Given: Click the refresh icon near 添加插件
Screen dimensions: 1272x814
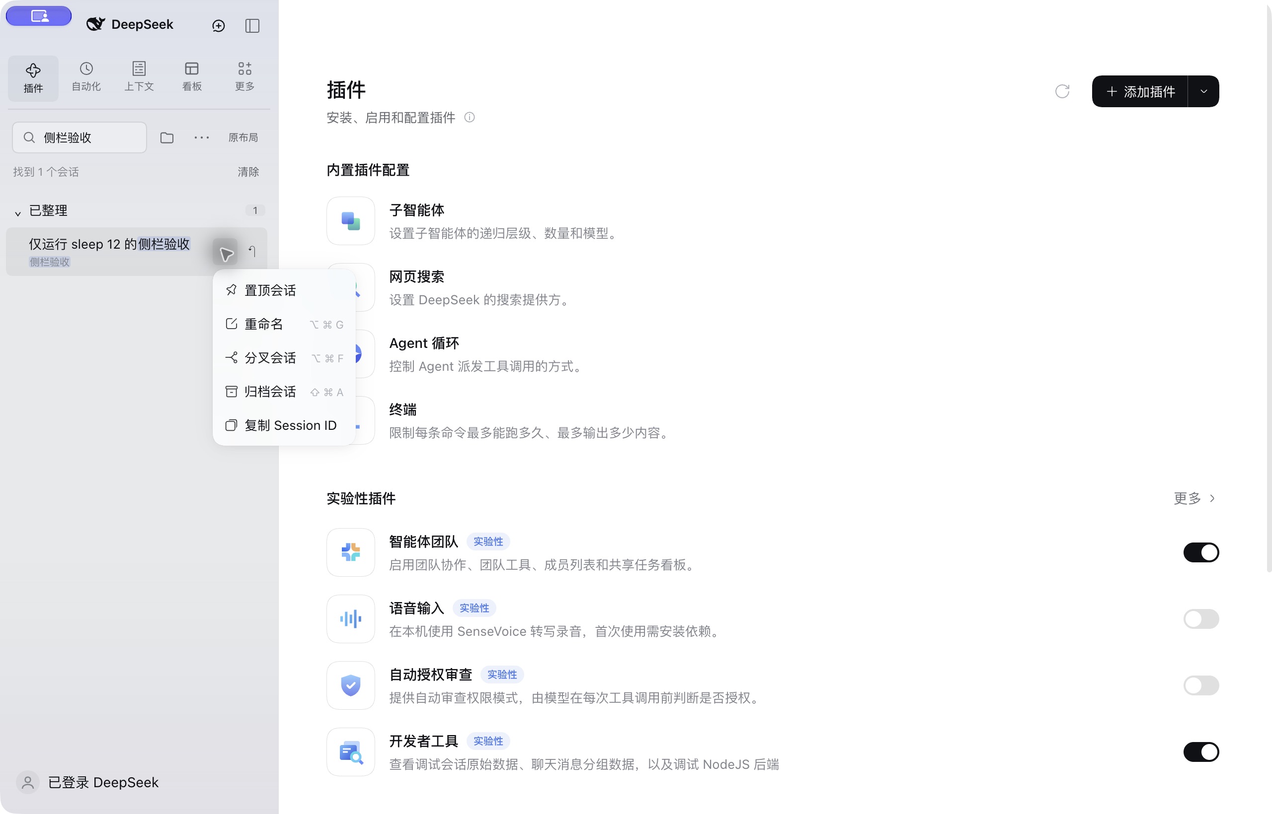Looking at the screenshot, I should 1062,91.
